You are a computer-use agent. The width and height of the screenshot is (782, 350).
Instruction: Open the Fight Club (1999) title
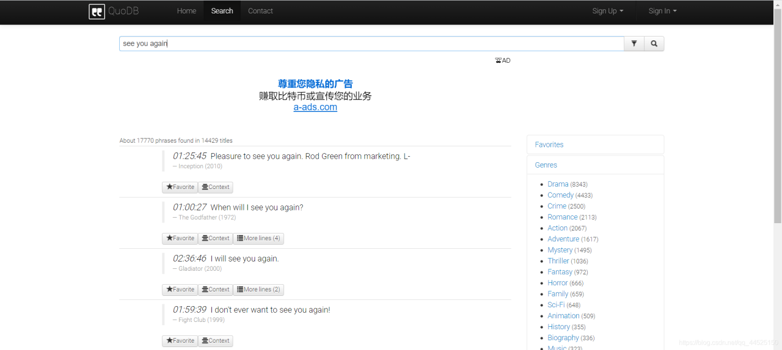[202, 320]
